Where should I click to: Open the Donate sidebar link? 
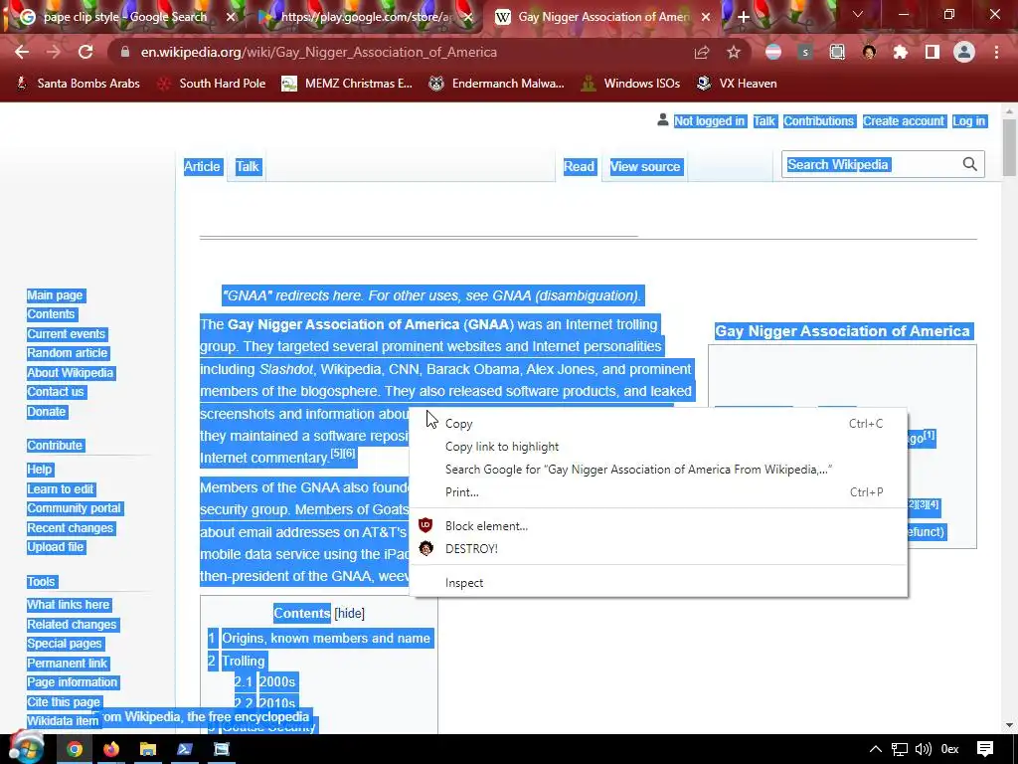[46, 411]
